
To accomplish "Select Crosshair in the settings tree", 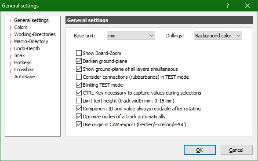I will (x=24, y=70).
